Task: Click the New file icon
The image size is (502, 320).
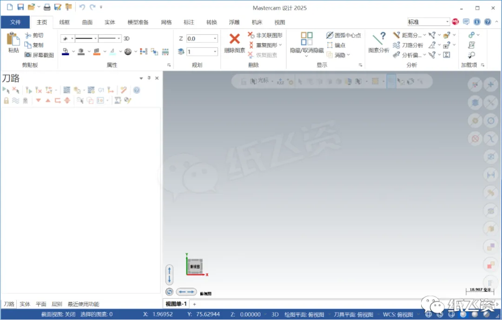Action: (x=10, y=7)
